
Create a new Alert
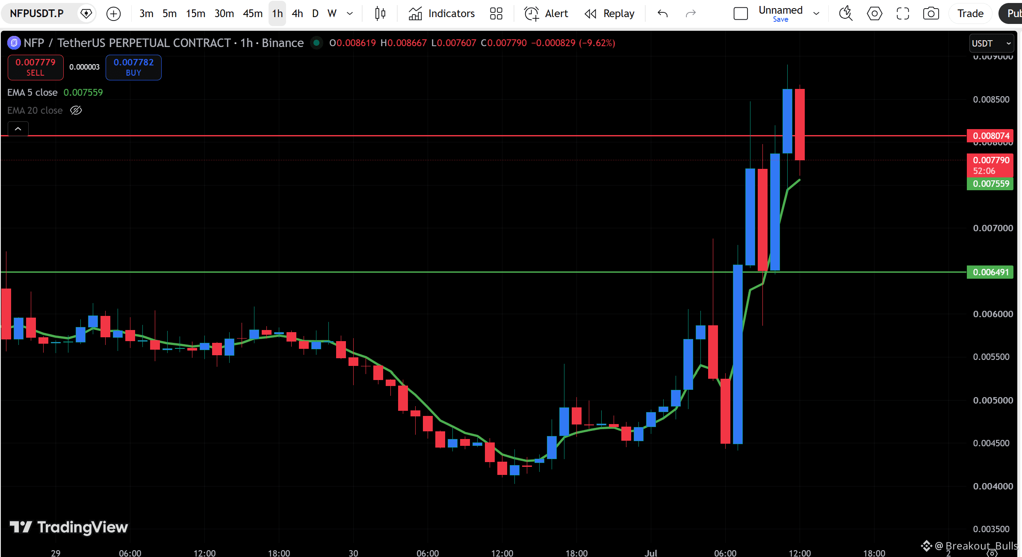pos(546,14)
